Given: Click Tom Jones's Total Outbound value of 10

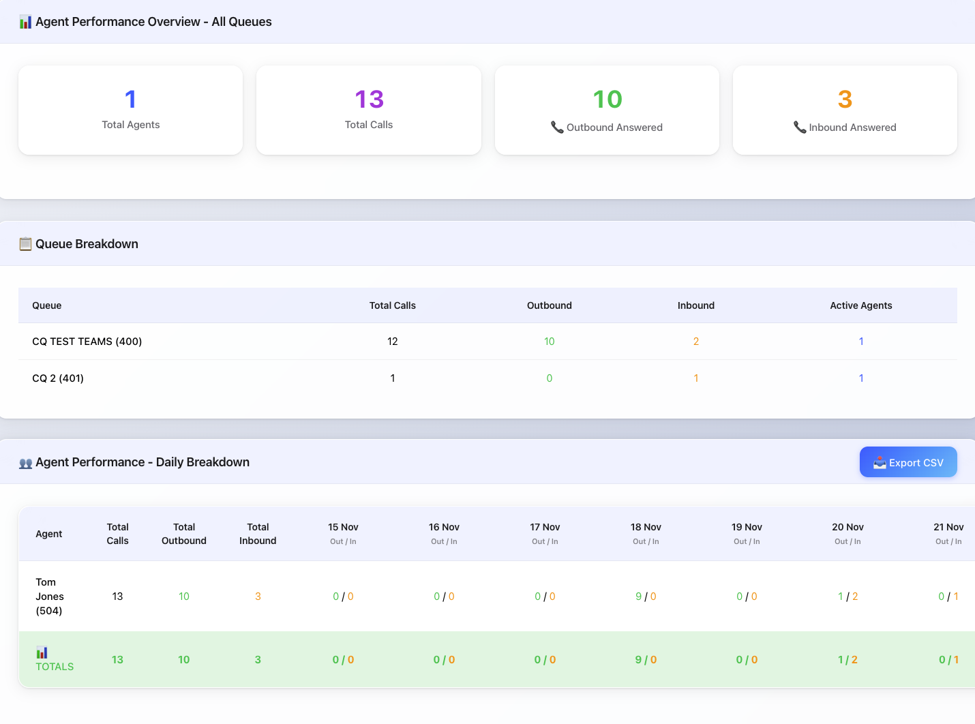Looking at the screenshot, I should click(183, 596).
